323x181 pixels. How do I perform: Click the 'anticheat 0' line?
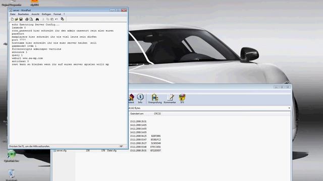pos(20,61)
